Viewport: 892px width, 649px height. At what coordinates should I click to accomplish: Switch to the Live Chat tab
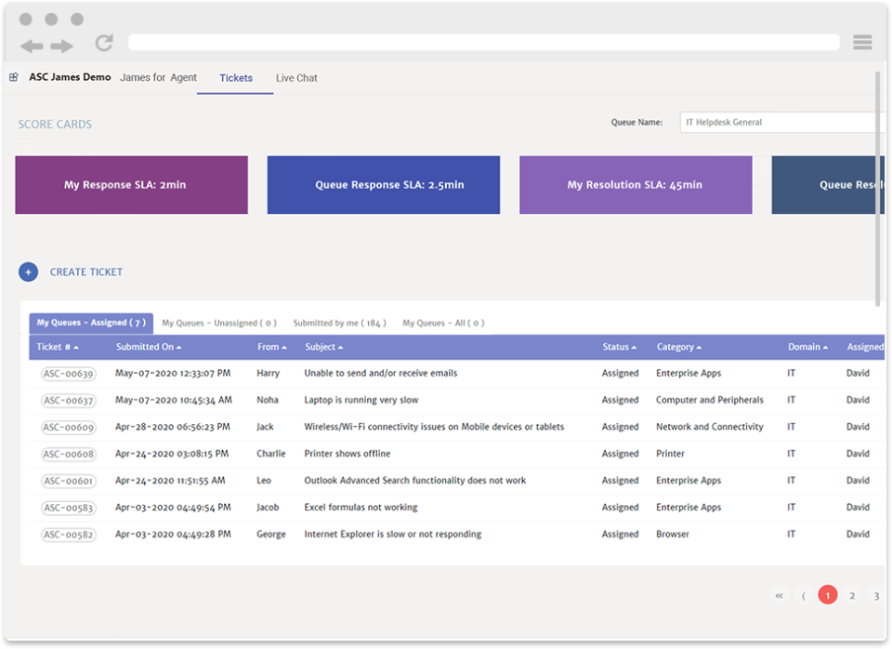[x=295, y=77]
